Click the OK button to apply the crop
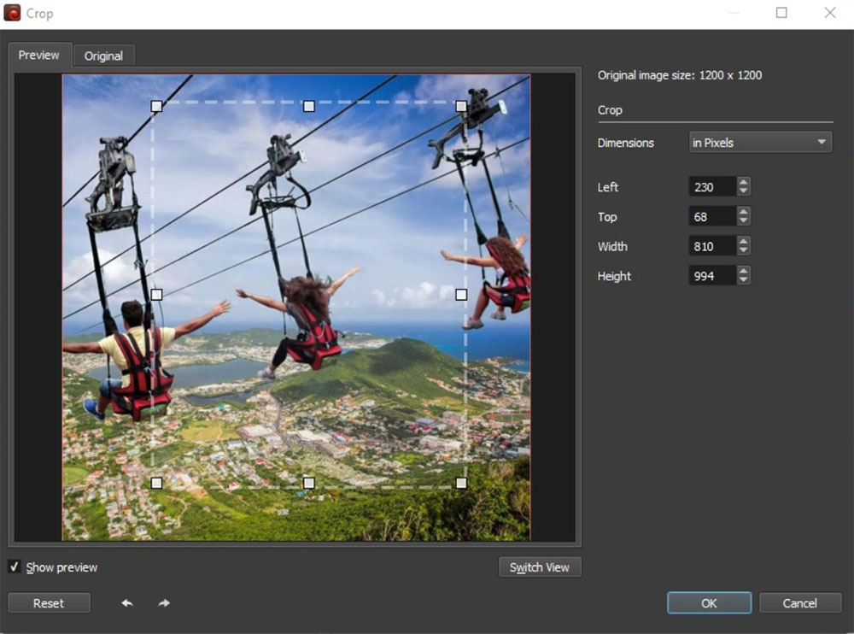Image resolution: width=854 pixels, height=634 pixels. pos(708,602)
